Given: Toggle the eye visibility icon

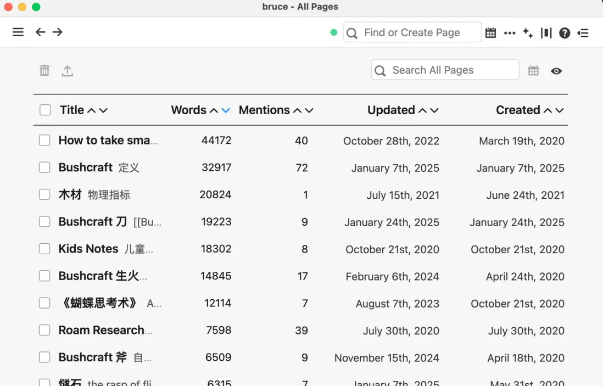Looking at the screenshot, I should 556,71.
